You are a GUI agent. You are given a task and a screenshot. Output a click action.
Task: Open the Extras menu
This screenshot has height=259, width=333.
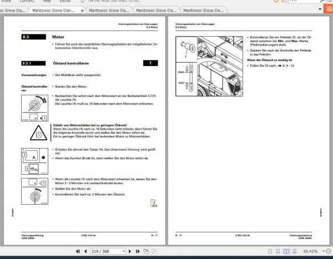pyautogui.click(x=65, y=1)
